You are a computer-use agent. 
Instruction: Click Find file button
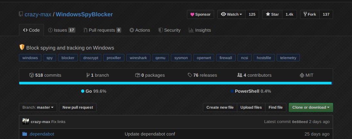coord(276,107)
